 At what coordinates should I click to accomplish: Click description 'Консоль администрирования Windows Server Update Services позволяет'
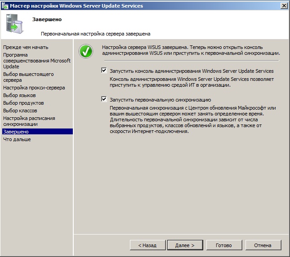(192, 82)
